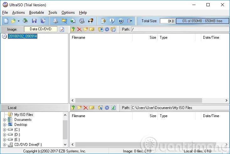Create new folder in the Local pane toolbar
The width and height of the screenshot is (230, 154).
point(79,108)
